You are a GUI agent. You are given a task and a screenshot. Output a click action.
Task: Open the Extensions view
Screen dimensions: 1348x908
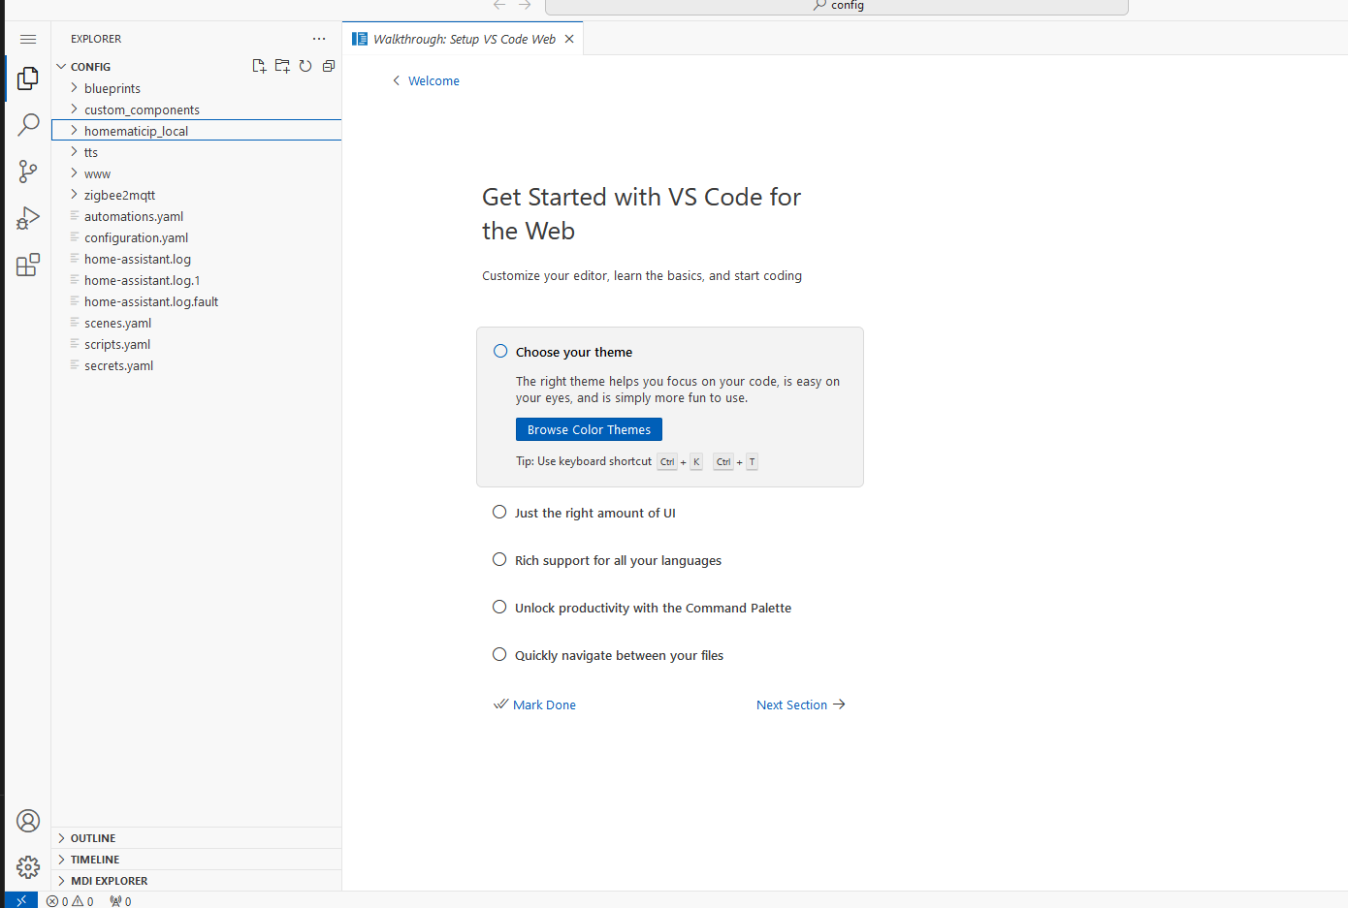tap(28, 265)
